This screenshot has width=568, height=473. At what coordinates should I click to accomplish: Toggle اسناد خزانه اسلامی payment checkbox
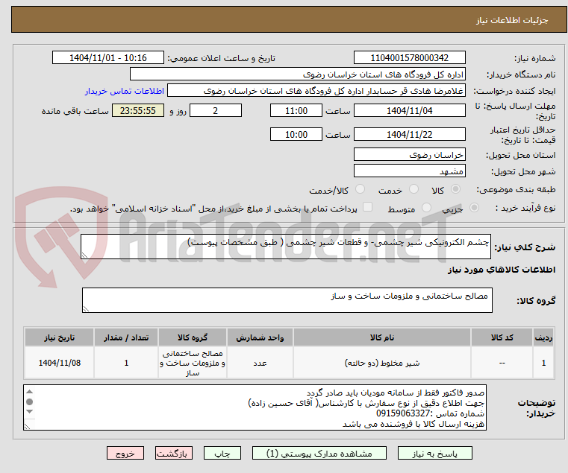click(x=367, y=207)
